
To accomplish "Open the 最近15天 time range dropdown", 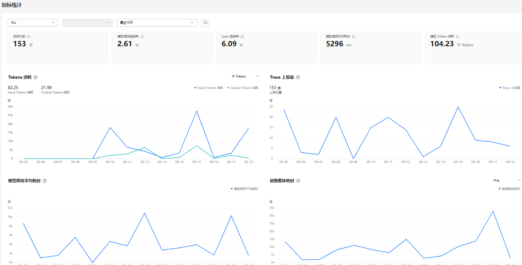I will [x=157, y=23].
